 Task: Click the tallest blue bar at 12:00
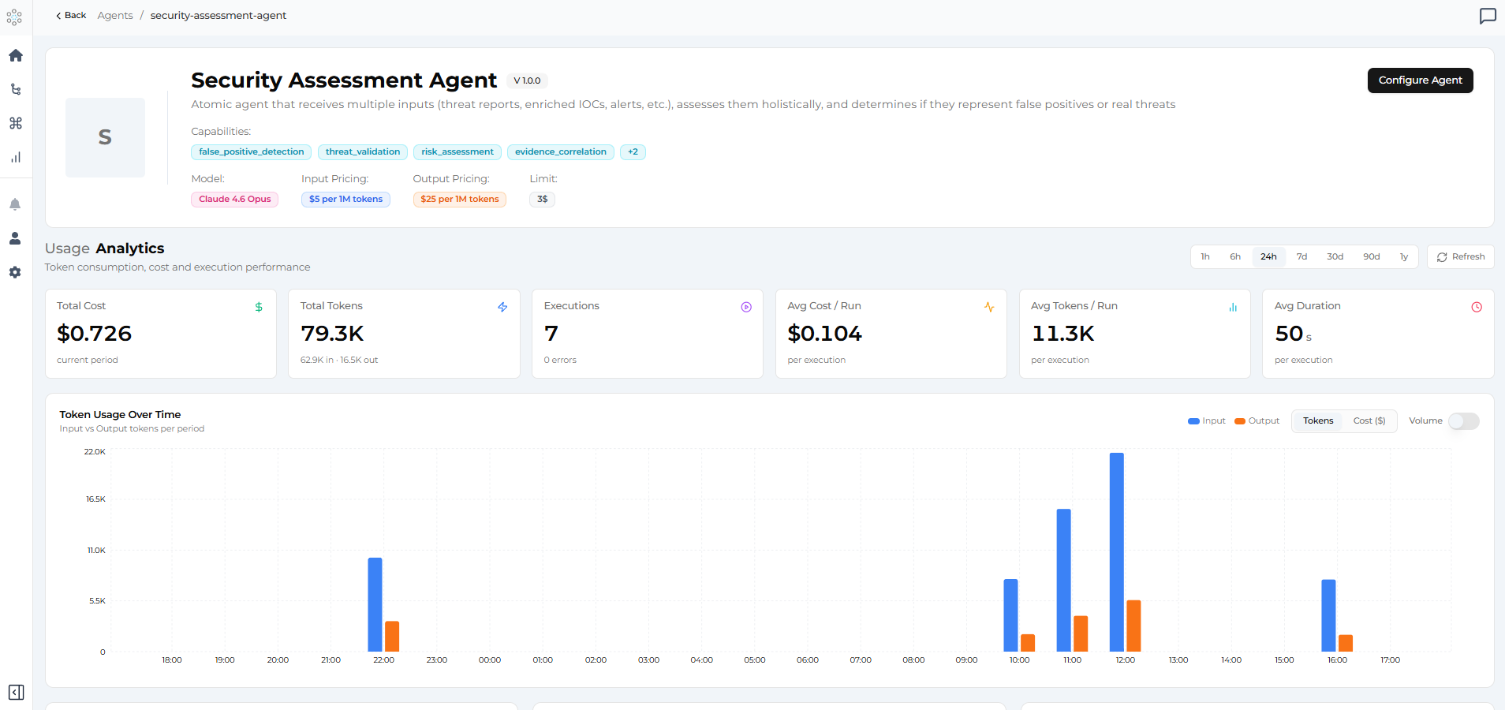pos(1117,552)
